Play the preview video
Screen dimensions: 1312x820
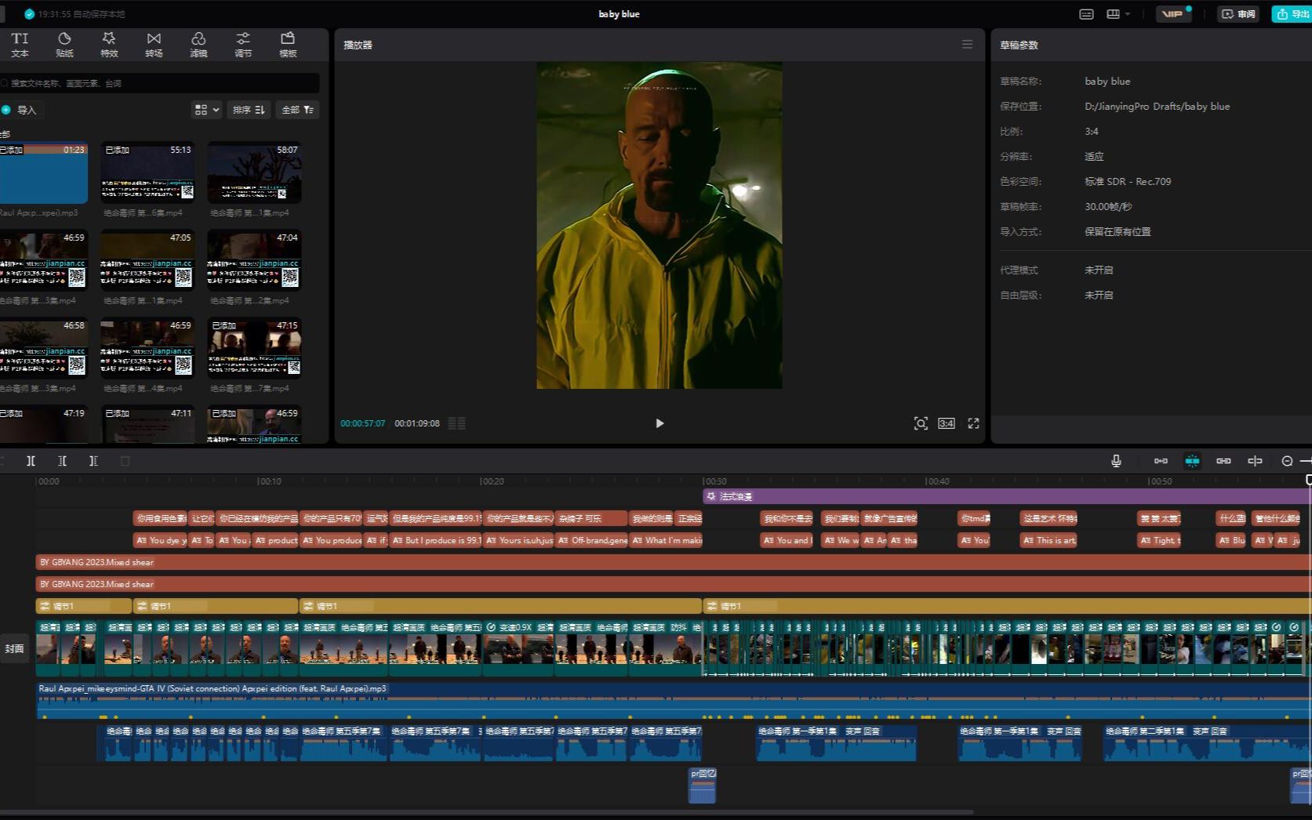coord(660,423)
